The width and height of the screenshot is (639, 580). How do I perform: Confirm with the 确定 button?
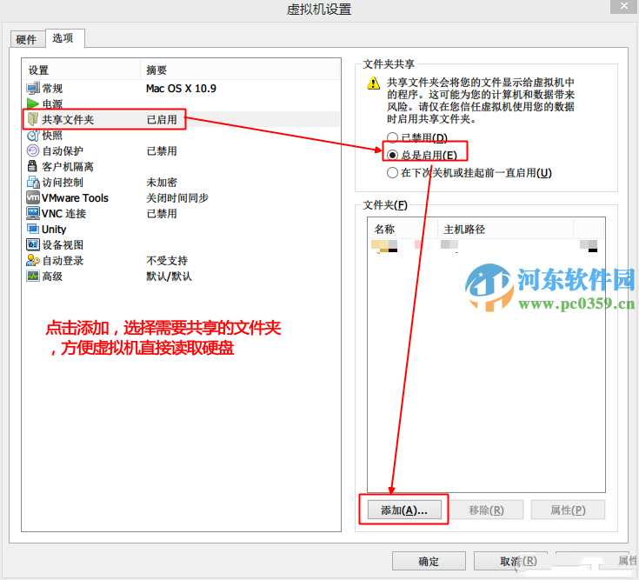click(429, 561)
